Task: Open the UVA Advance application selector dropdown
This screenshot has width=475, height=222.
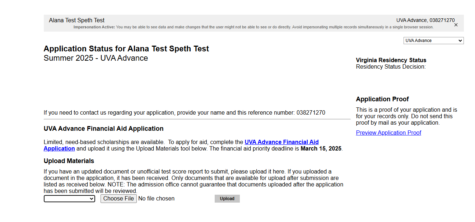Action: [433, 41]
